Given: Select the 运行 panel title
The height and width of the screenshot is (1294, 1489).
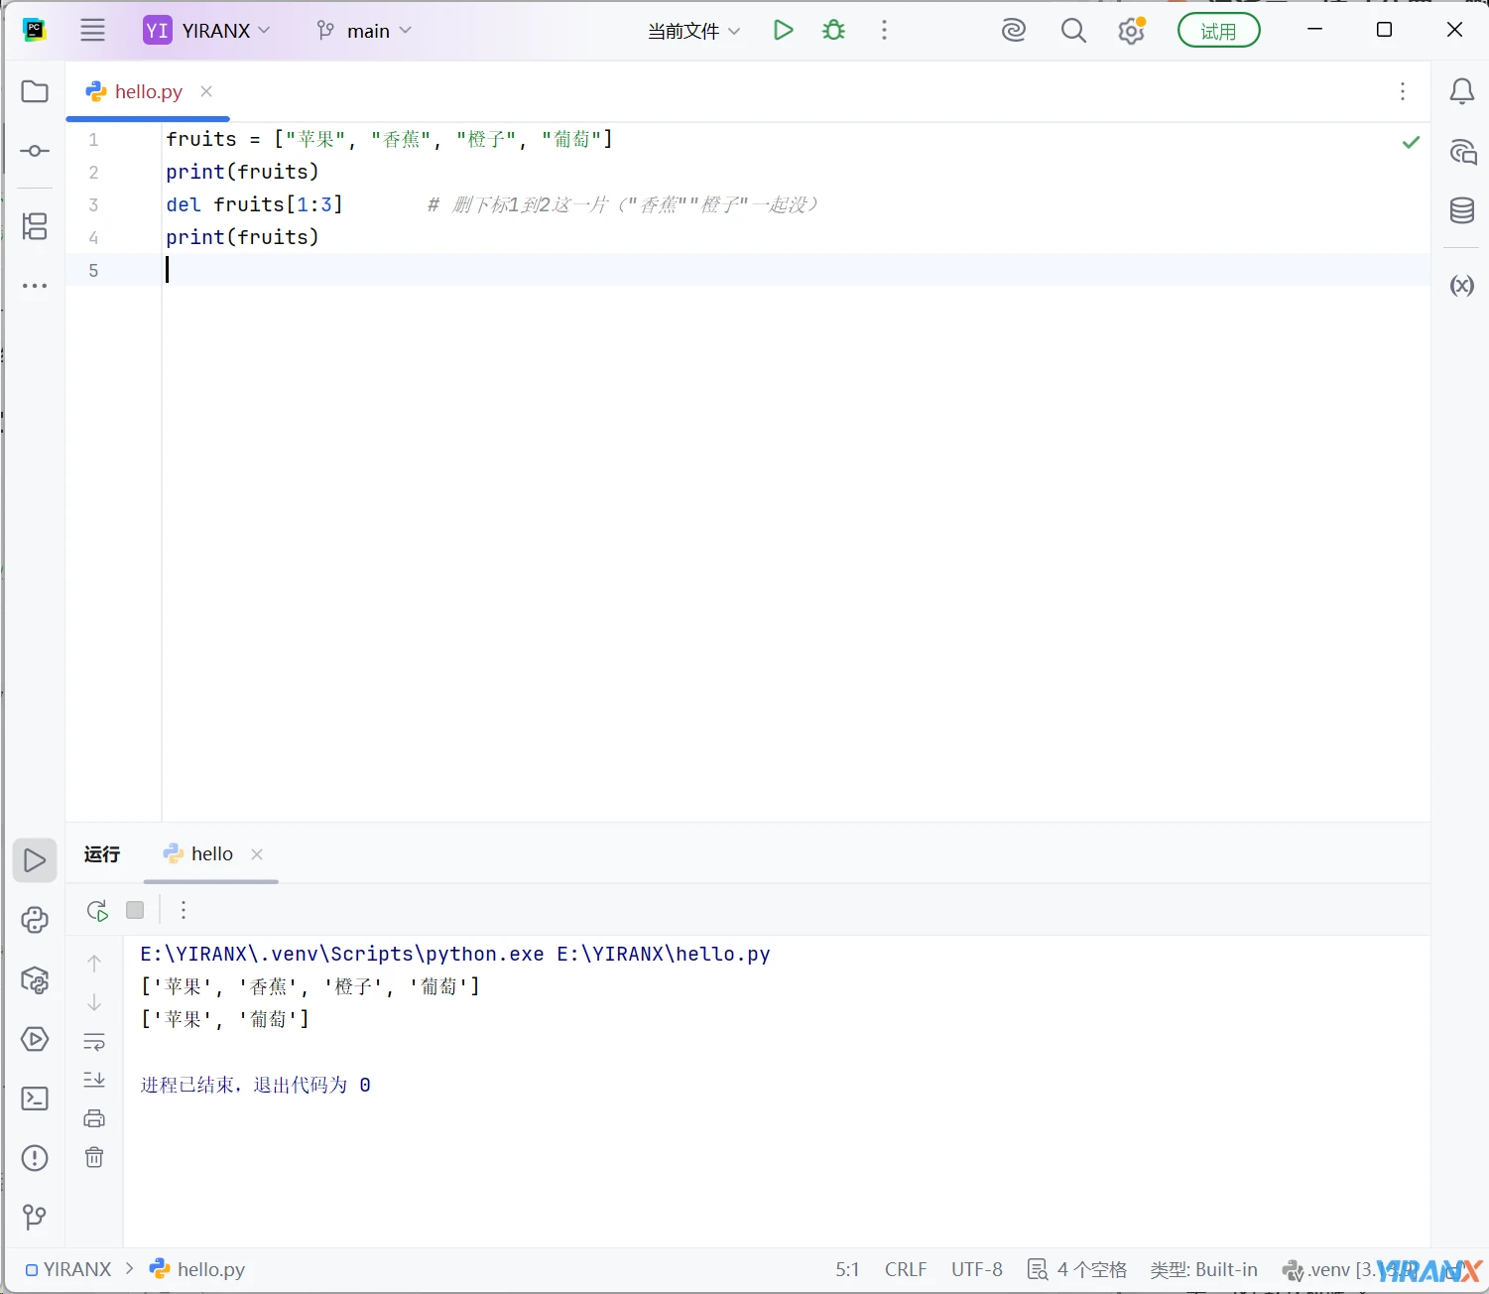Looking at the screenshot, I should click(102, 854).
